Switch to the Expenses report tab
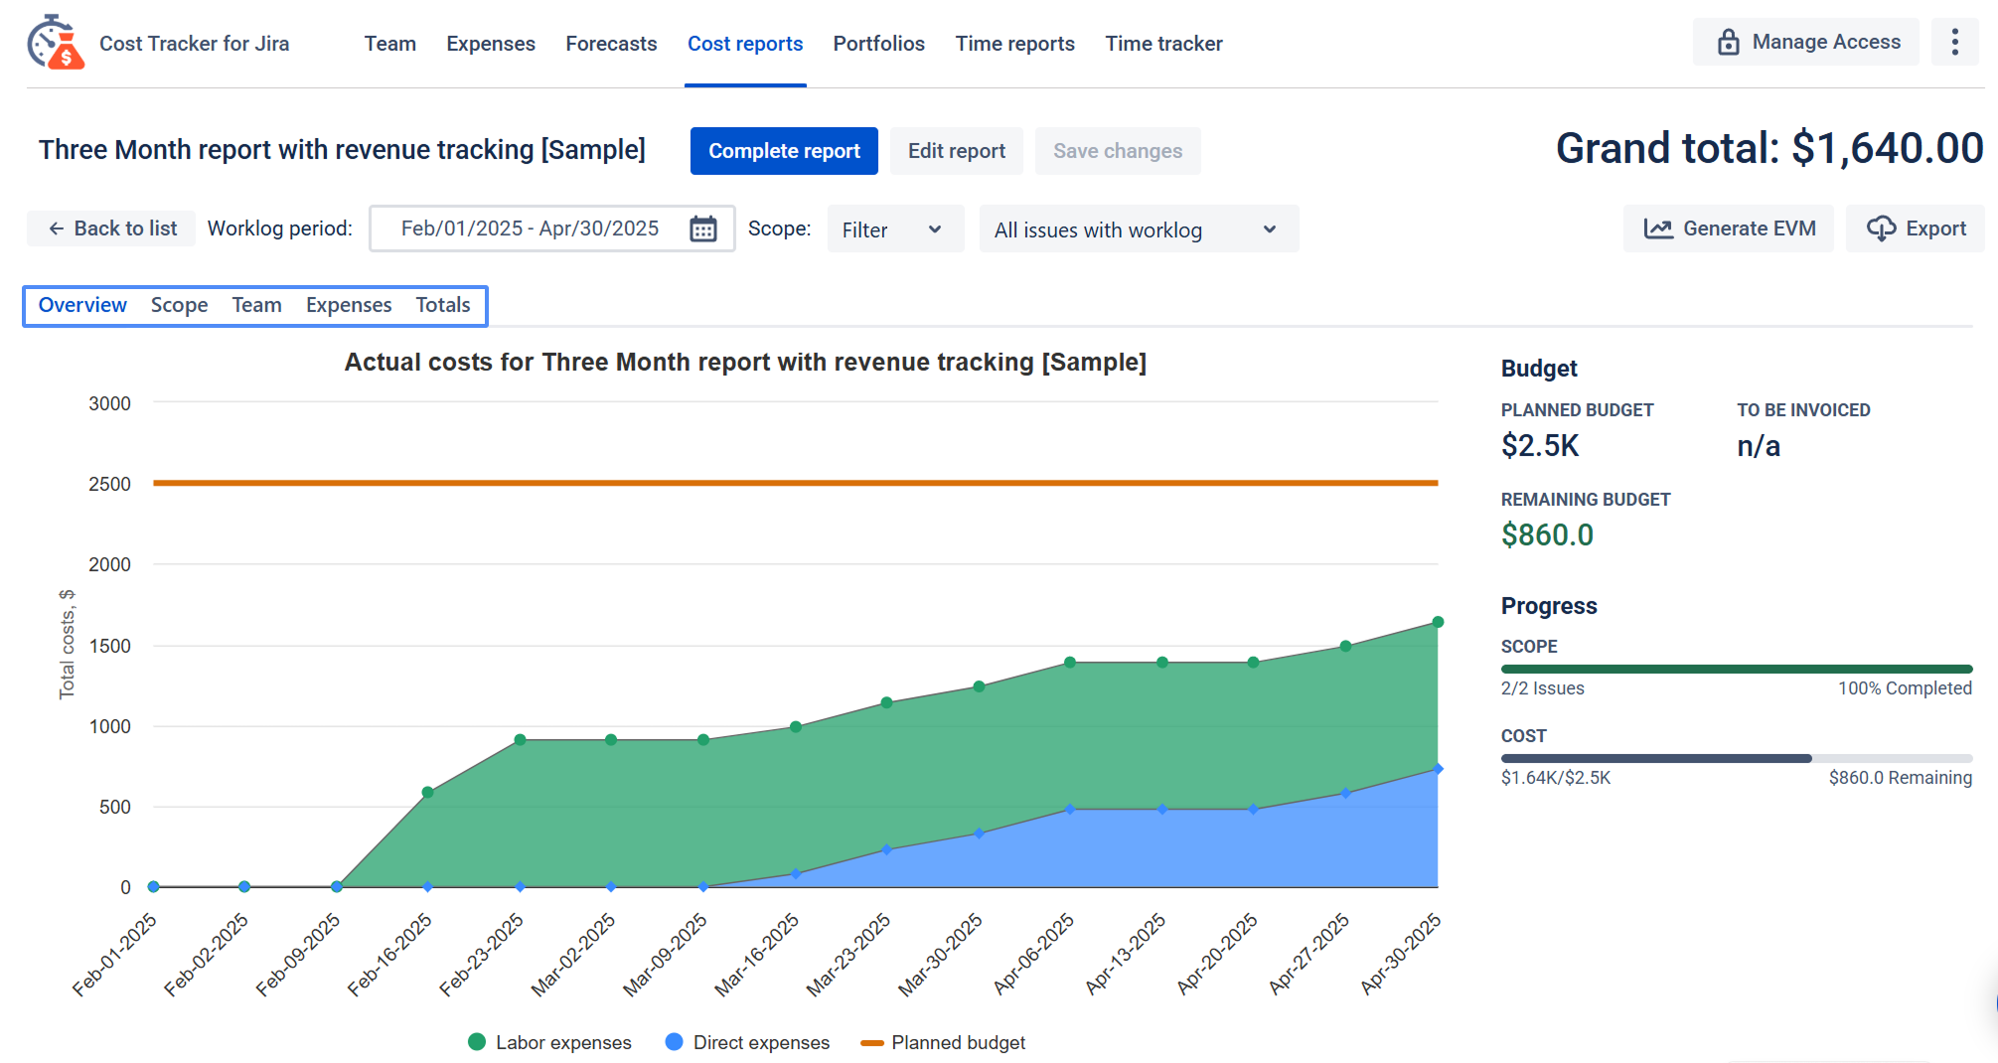 click(x=348, y=305)
